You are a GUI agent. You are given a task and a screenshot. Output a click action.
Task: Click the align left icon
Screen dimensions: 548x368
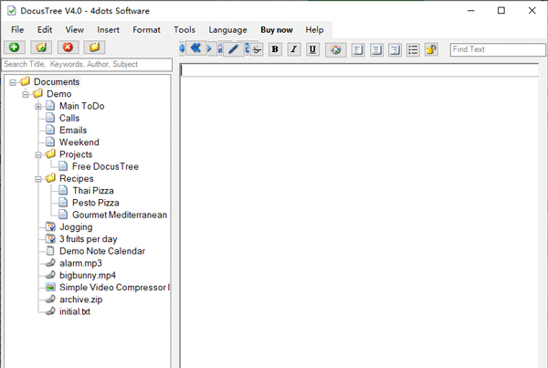pos(358,49)
